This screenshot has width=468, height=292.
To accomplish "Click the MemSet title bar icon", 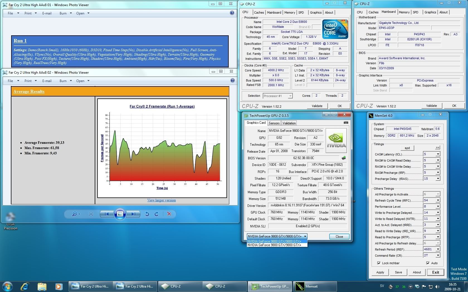I will [x=371, y=115].
